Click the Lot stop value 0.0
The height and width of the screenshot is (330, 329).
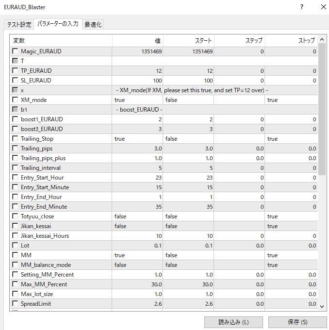click(x=291, y=246)
